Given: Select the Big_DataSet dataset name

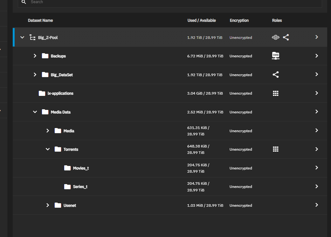Looking at the screenshot, I should coord(62,75).
